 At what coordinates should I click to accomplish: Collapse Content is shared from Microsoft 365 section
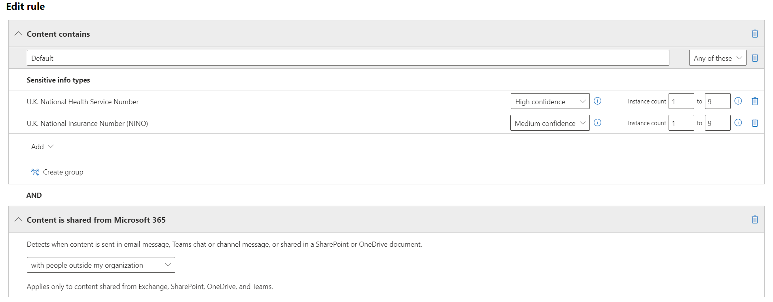(18, 219)
